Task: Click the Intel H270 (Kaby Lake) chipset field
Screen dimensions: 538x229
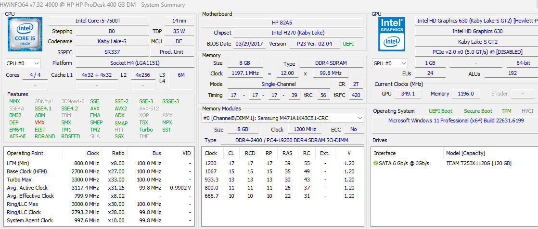Action: pos(298,33)
